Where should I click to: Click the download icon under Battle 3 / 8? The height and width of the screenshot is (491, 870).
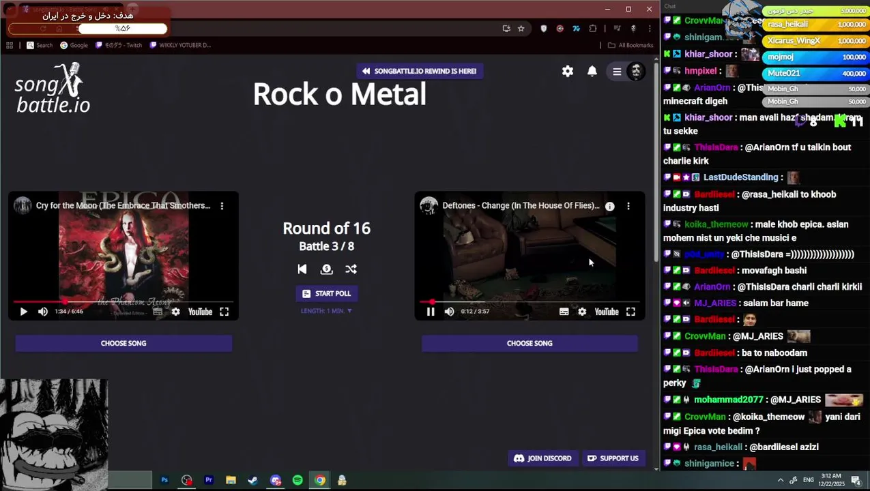coord(326,269)
